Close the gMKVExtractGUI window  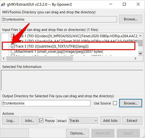[138, 4]
